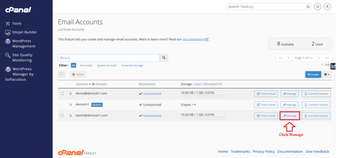Expand the demo@demosh1.com row

click(71, 94)
